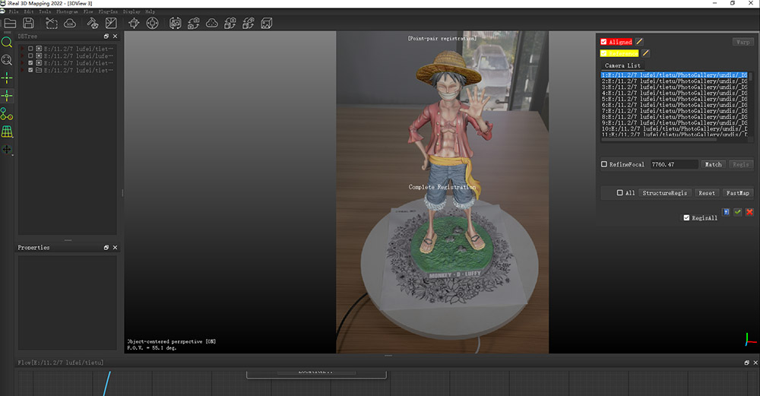The height and width of the screenshot is (396, 760).
Task: Enable the All checkbox
Action: click(x=619, y=192)
